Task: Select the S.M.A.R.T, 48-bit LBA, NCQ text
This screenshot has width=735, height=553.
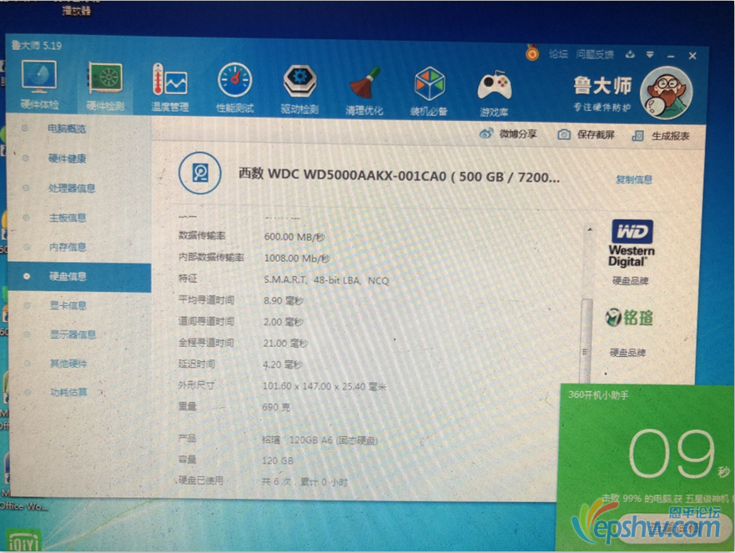Action: point(326,280)
